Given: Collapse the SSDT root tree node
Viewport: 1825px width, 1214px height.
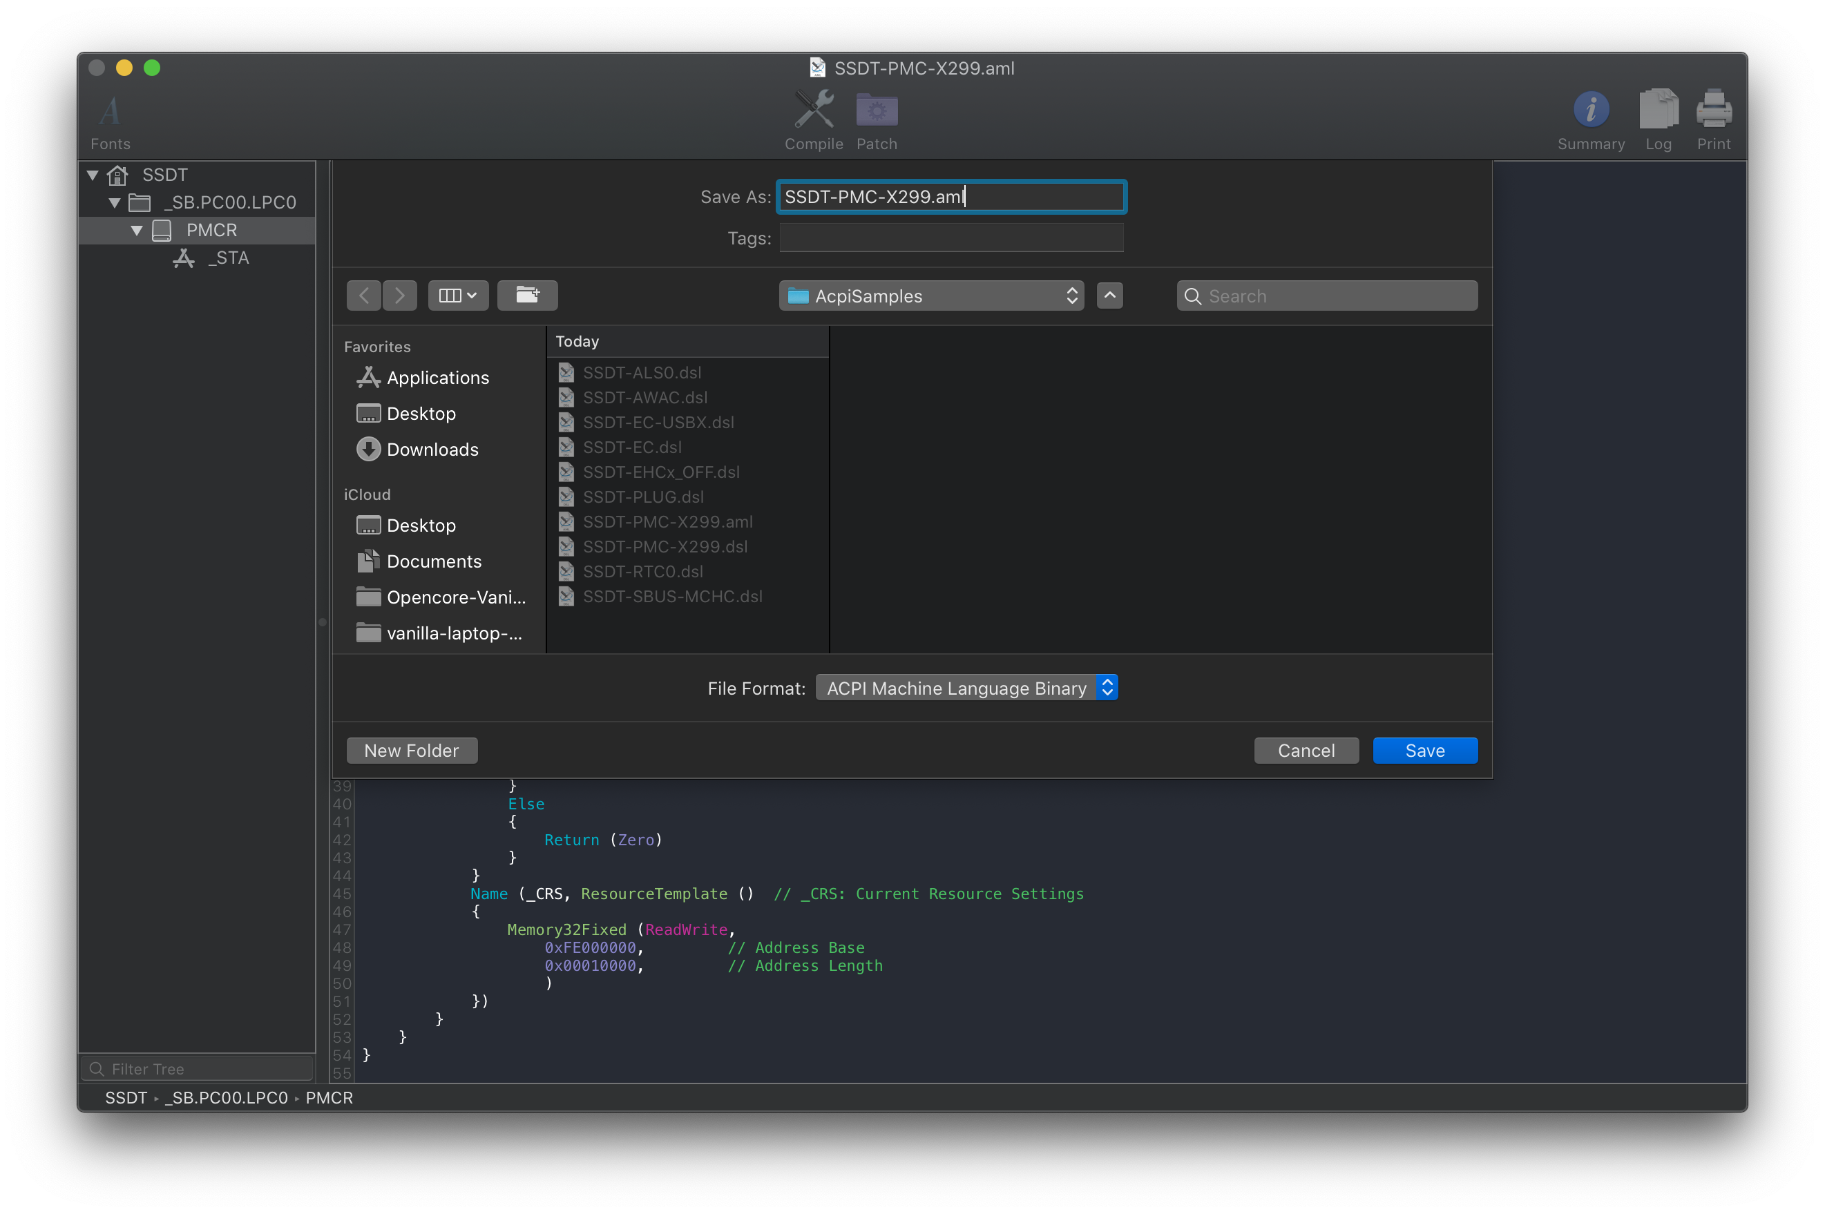Looking at the screenshot, I should coord(93,175).
